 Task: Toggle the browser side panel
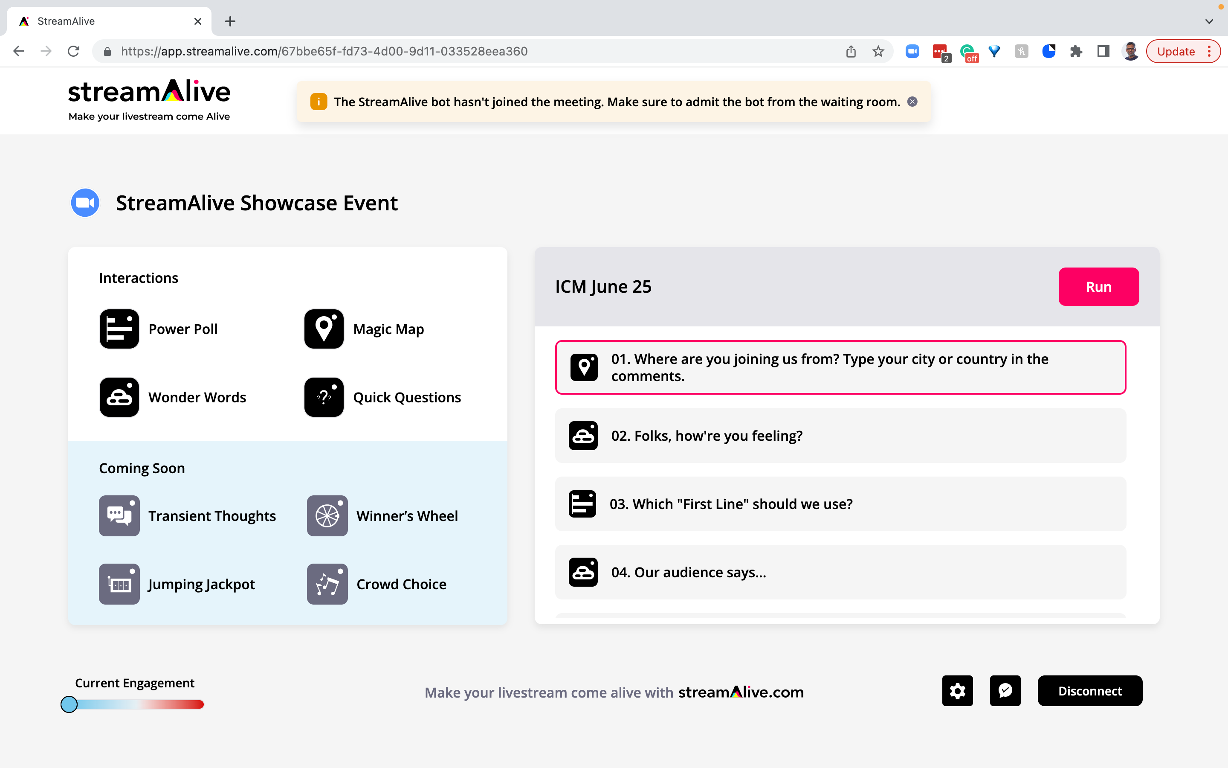click(1103, 51)
